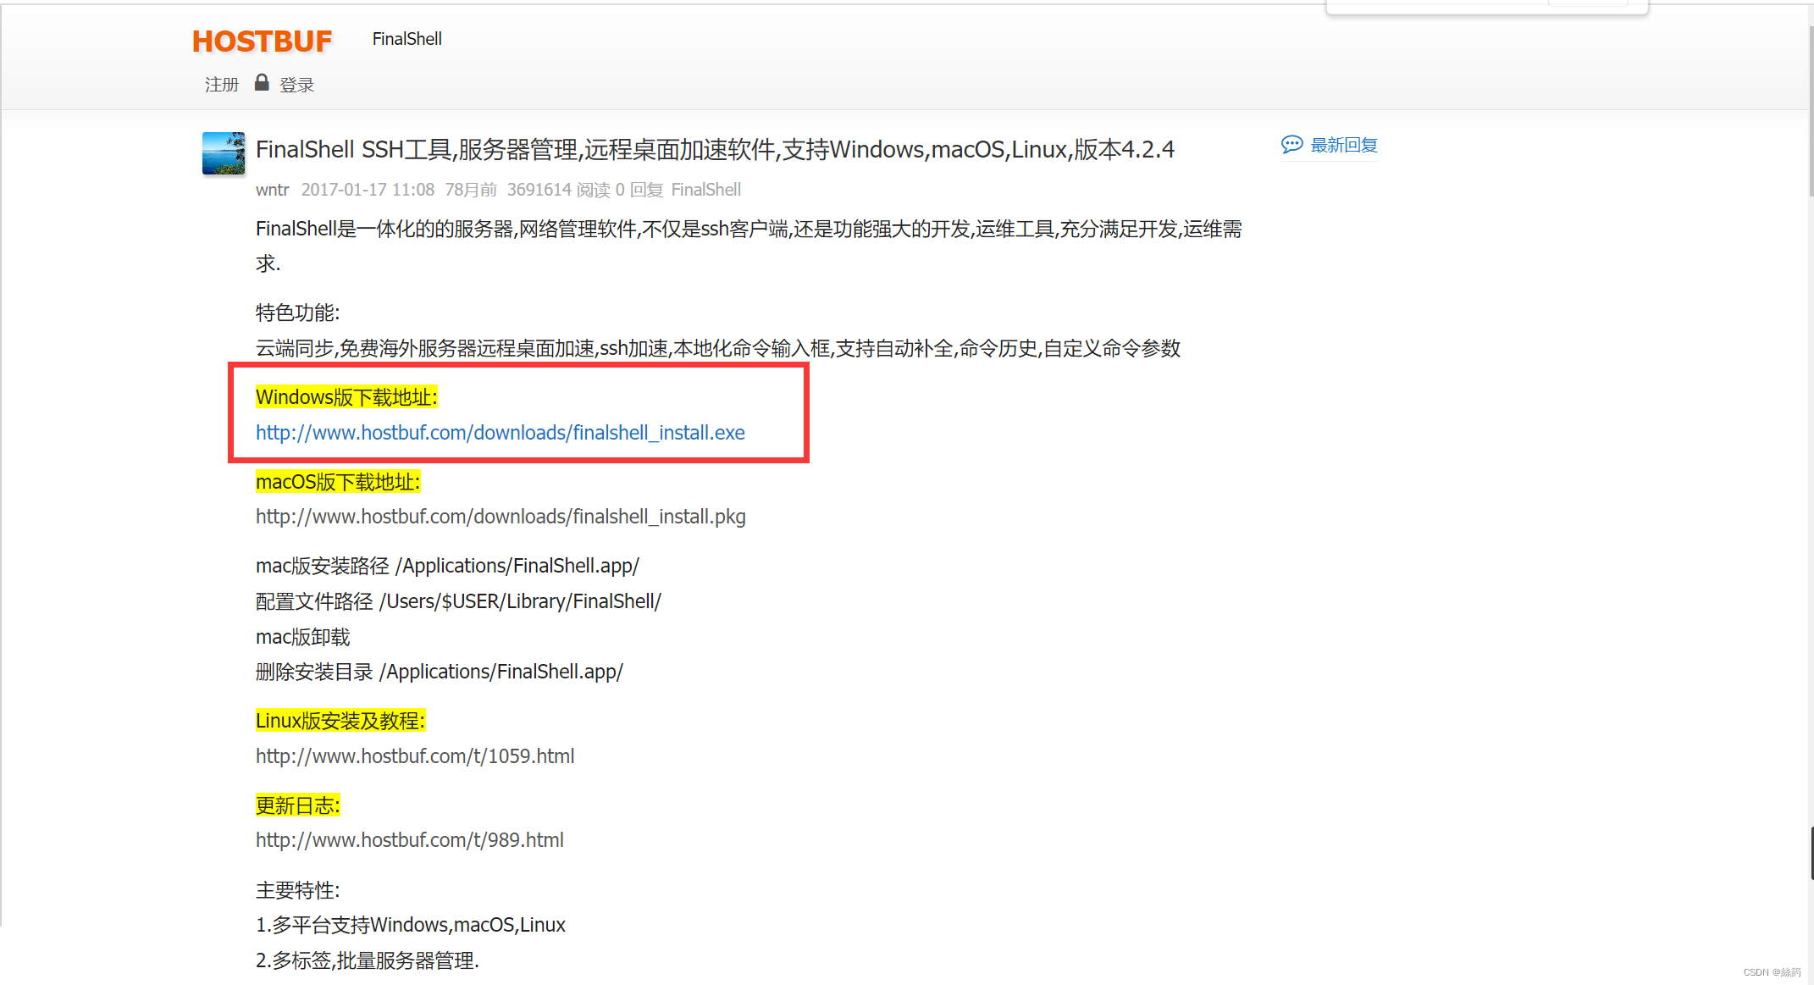This screenshot has height=985, width=1814.
Task: Click the 配置文件路径 line
Action: pyautogui.click(x=458, y=601)
